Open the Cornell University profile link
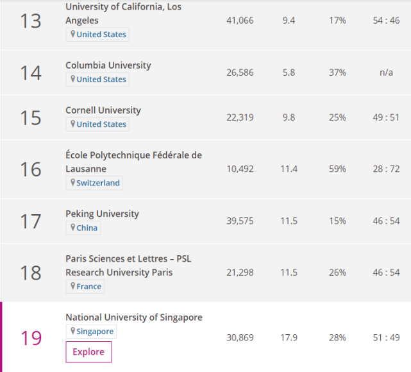411x372 pixels. [103, 110]
